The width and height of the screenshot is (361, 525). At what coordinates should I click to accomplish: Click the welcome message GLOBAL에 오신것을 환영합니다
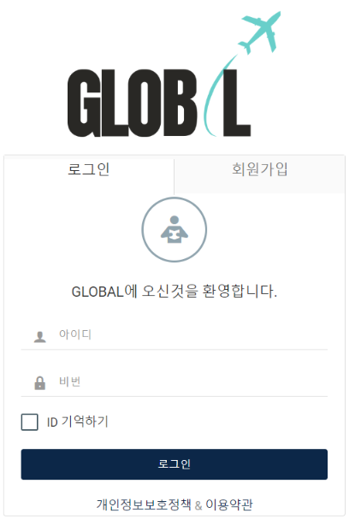tap(175, 292)
